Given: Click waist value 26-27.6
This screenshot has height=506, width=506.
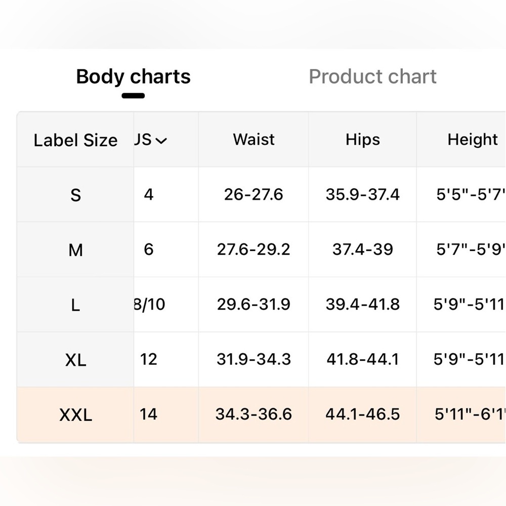Looking at the screenshot, I should [254, 195].
